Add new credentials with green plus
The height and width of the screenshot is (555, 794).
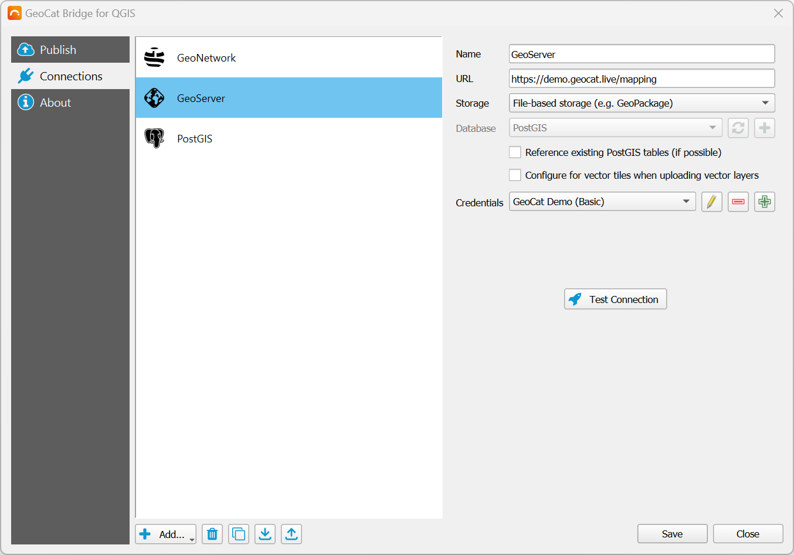tap(764, 202)
